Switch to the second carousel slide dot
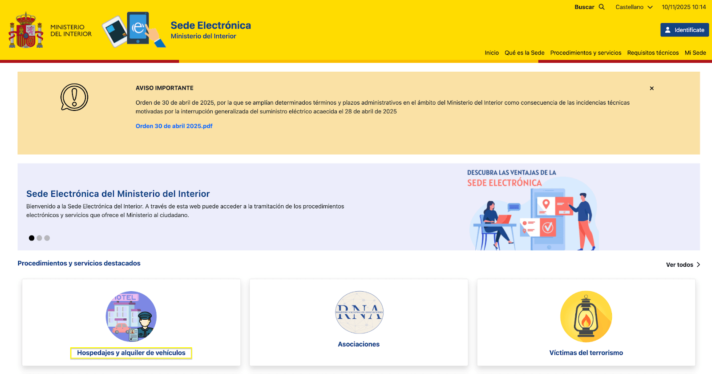The width and height of the screenshot is (712, 374). pos(39,238)
